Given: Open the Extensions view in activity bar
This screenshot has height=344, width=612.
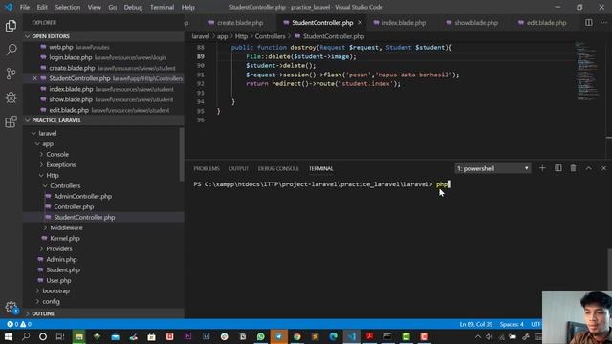Looking at the screenshot, I should click(x=11, y=121).
